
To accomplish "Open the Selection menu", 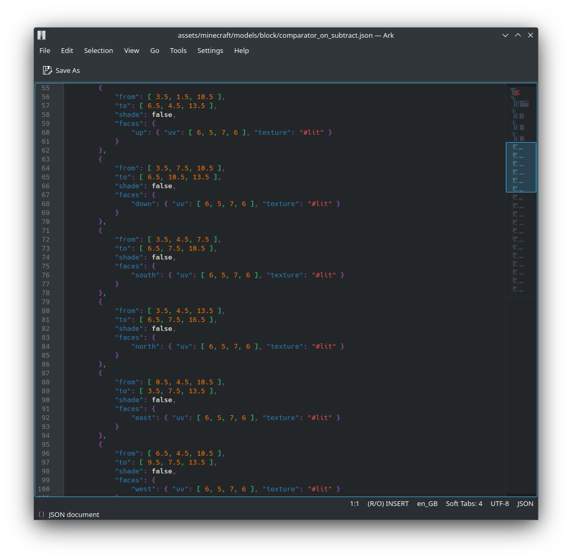I will click(x=99, y=51).
